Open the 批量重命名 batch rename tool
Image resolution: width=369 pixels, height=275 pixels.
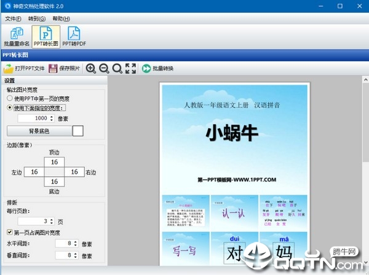point(17,37)
